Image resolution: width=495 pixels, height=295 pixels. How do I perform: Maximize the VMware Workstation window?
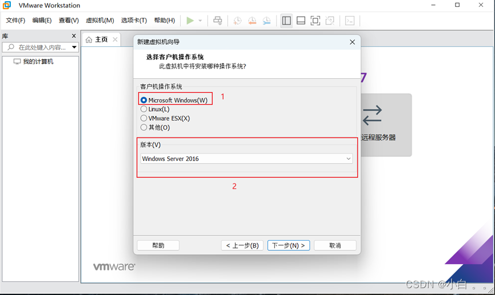pos(457,5)
